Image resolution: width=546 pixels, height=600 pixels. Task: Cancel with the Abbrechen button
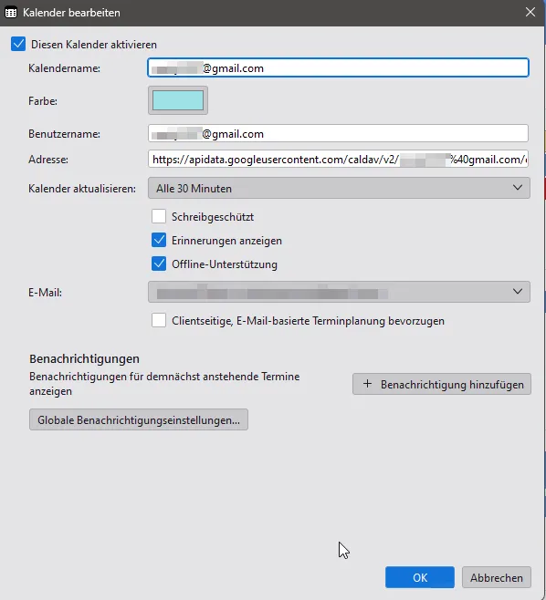pos(497,577)
